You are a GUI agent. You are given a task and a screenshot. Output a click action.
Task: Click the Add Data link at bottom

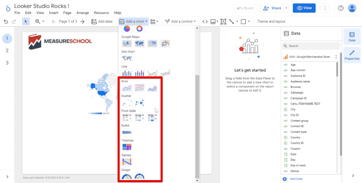click(x=296, y=179)
